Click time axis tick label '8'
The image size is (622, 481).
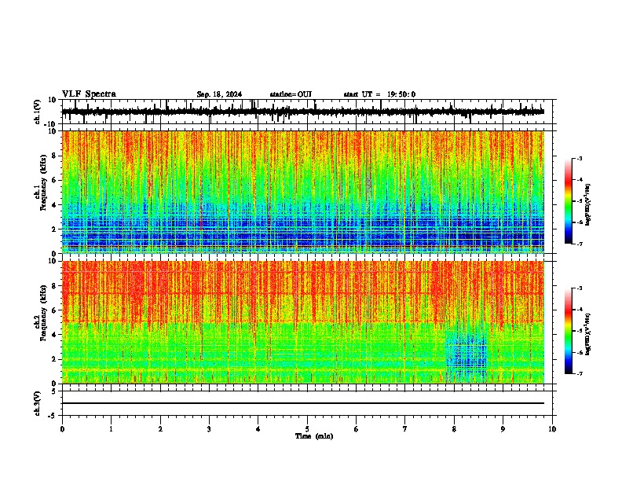click(x=454, y=429)
